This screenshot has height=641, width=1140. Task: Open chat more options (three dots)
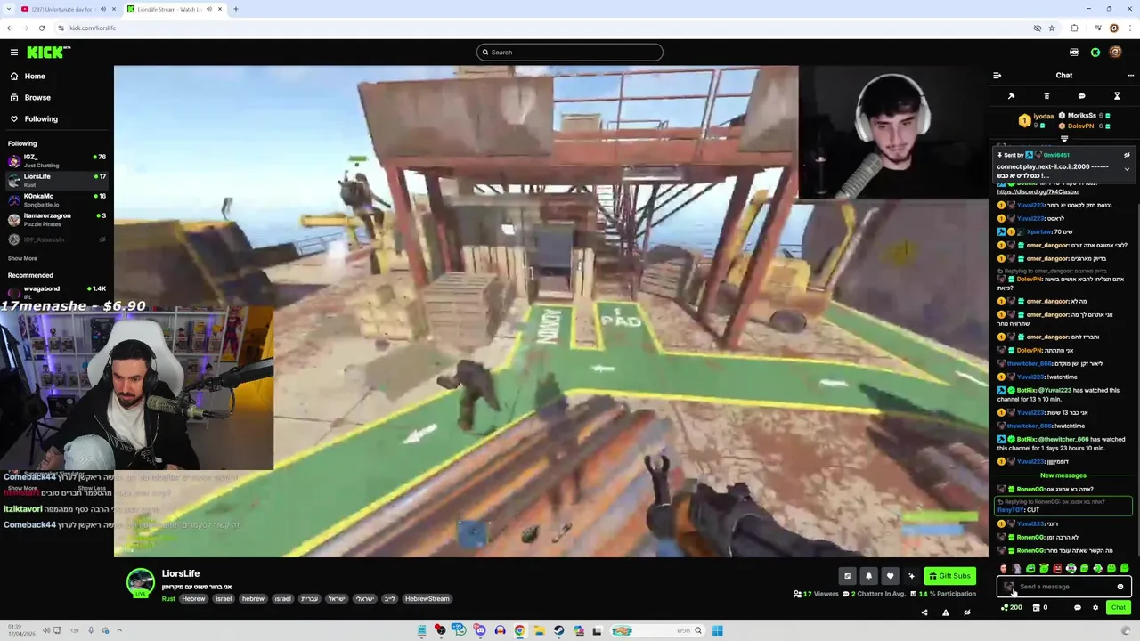(x=1131, y=76)
